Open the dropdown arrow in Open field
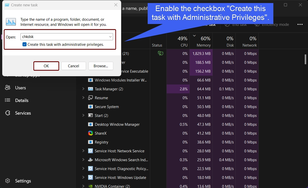308x188 pixels. click(110, 37)
